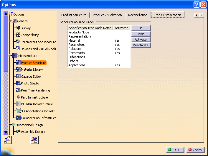This screenshot has width=208, height=156.
Task: Click the Product Structure tree icon
Action: coord(18,62)
